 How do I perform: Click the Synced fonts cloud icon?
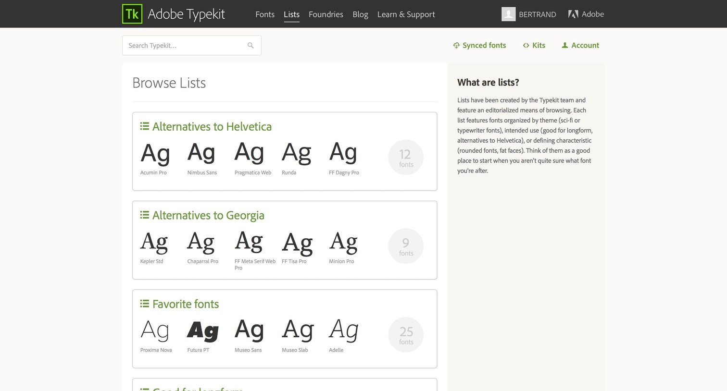coord(456,45)
